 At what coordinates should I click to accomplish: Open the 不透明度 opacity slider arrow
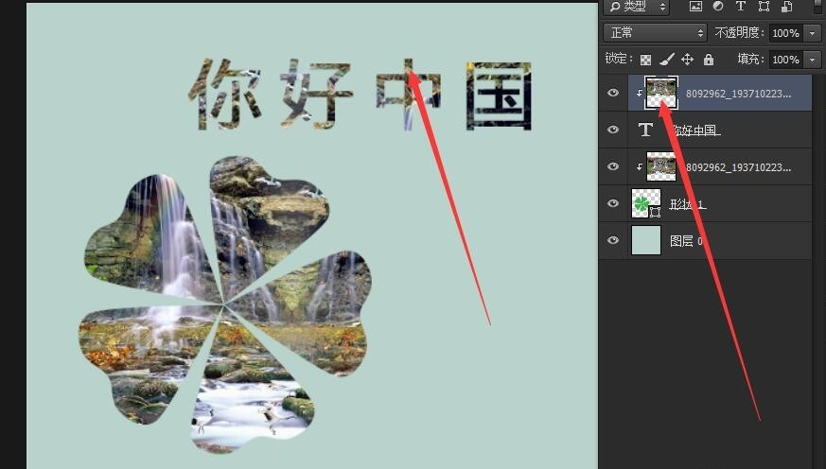[813, 33]
